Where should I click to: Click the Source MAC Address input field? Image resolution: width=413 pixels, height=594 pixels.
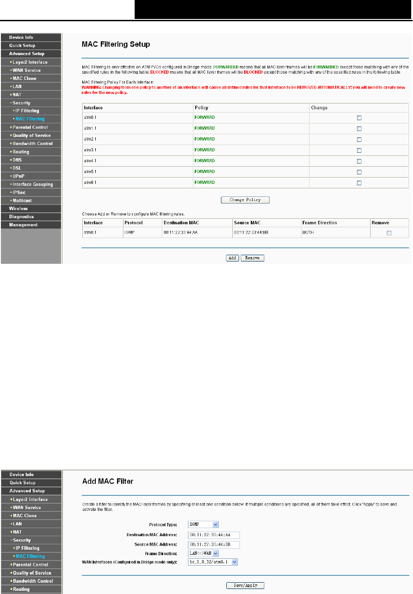[x=214, y=544]
